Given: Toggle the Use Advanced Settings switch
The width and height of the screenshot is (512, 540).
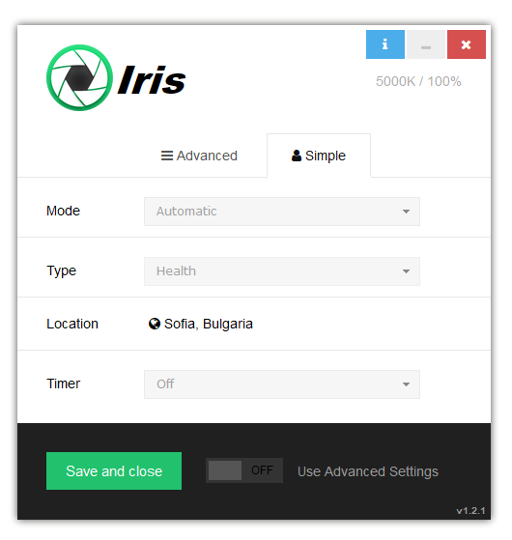Looking at the screenshot, I should pos(244,470).
